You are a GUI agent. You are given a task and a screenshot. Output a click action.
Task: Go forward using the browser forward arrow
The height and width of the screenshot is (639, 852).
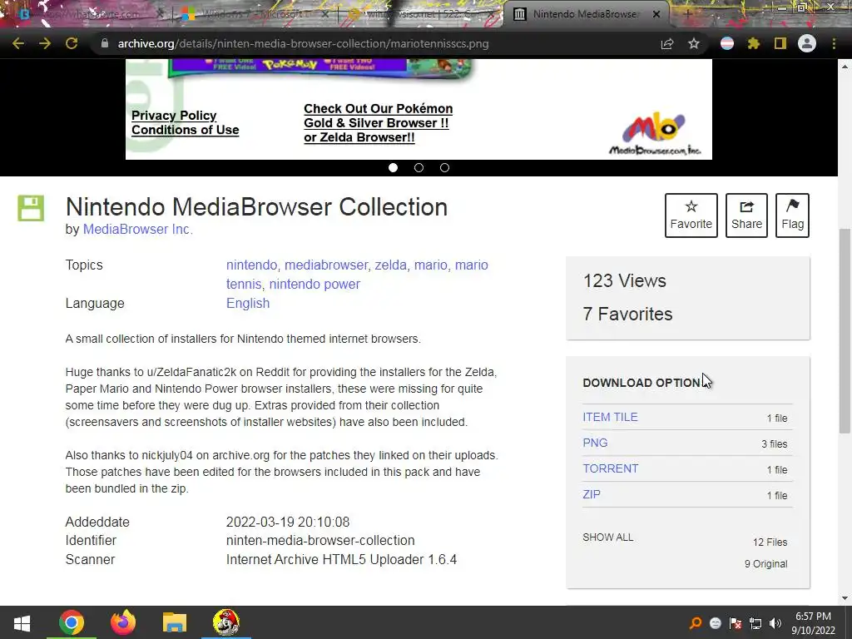[x=45, y=43]
